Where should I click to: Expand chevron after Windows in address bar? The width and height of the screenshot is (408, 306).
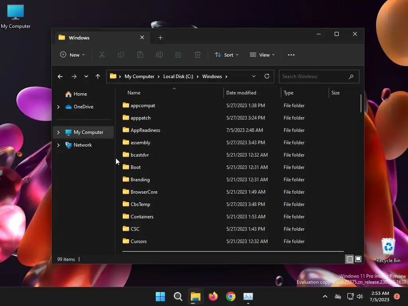226,76
